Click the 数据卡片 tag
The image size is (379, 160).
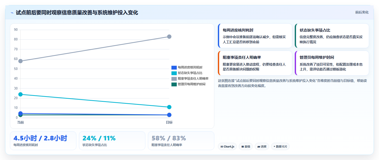pos(280,147)
